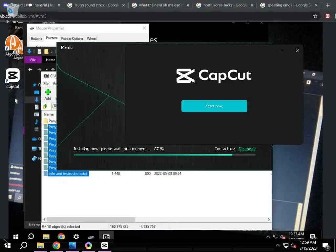Expand recent locations dropdown in File Explorer

pos(47,70)
